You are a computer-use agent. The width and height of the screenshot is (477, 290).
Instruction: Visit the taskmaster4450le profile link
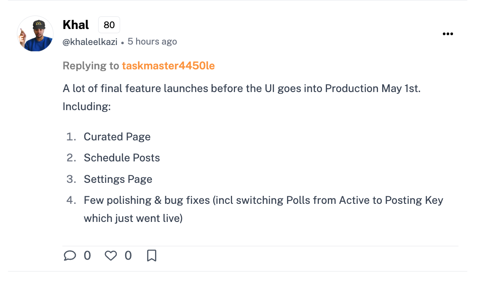tap(168, 66)
